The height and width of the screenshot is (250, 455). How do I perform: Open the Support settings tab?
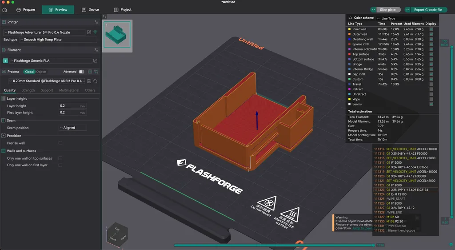pyautogui.click(x=47, y=90)
